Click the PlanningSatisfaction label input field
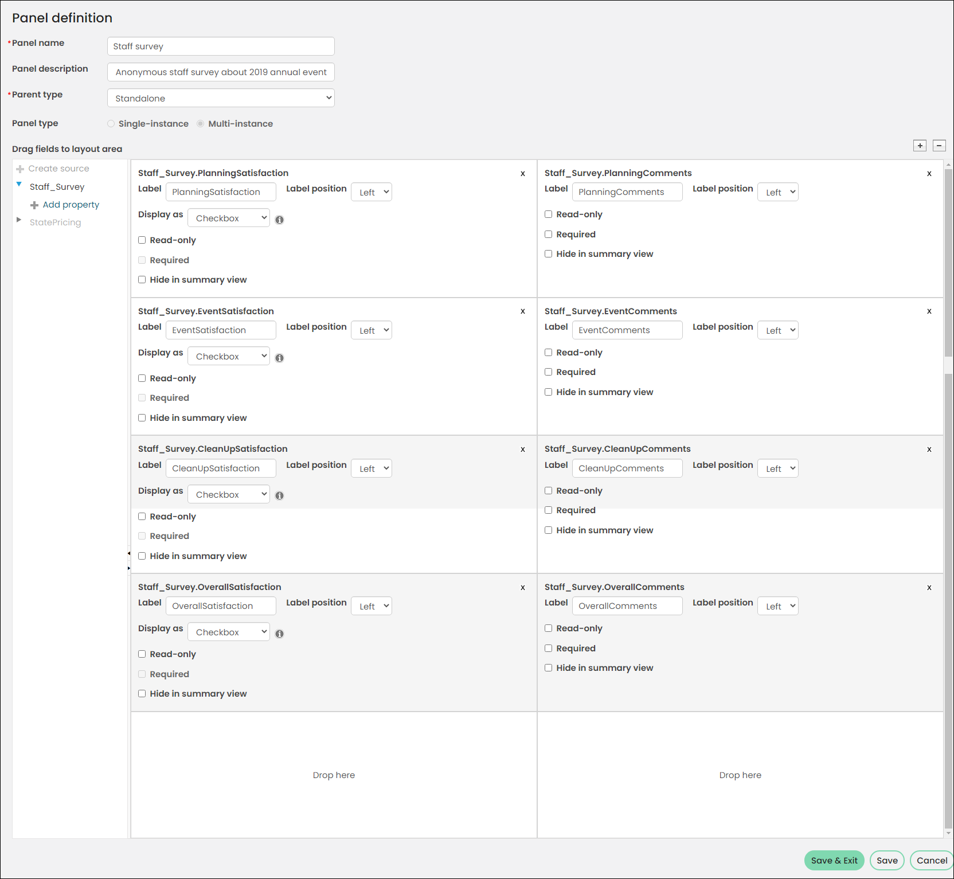 click(221, 192)
